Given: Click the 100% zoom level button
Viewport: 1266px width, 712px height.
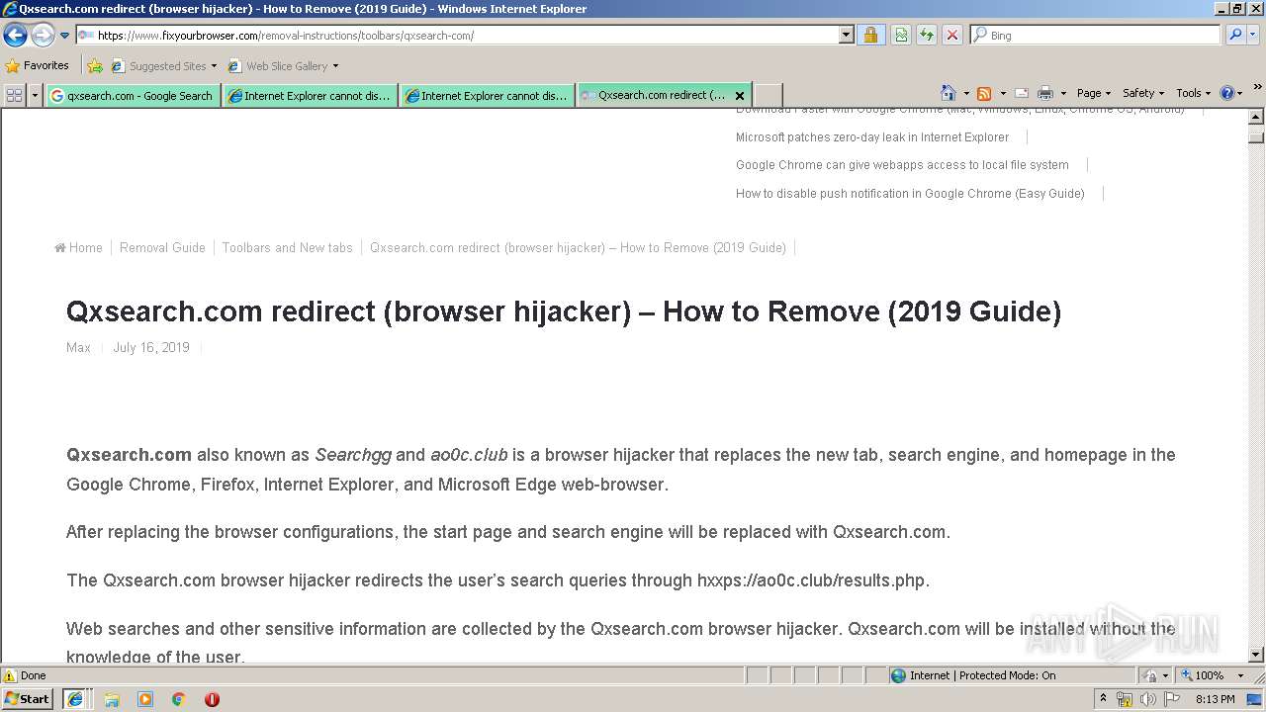Looking at the screenshot, I should [x=1203, y=676].
